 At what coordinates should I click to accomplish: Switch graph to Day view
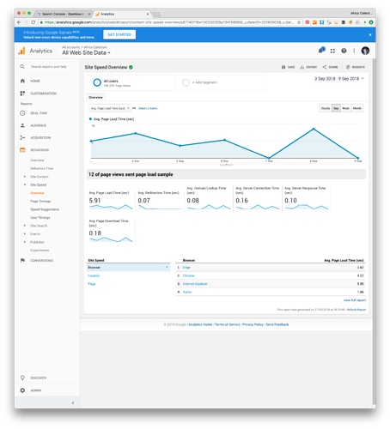click(336, 108)
